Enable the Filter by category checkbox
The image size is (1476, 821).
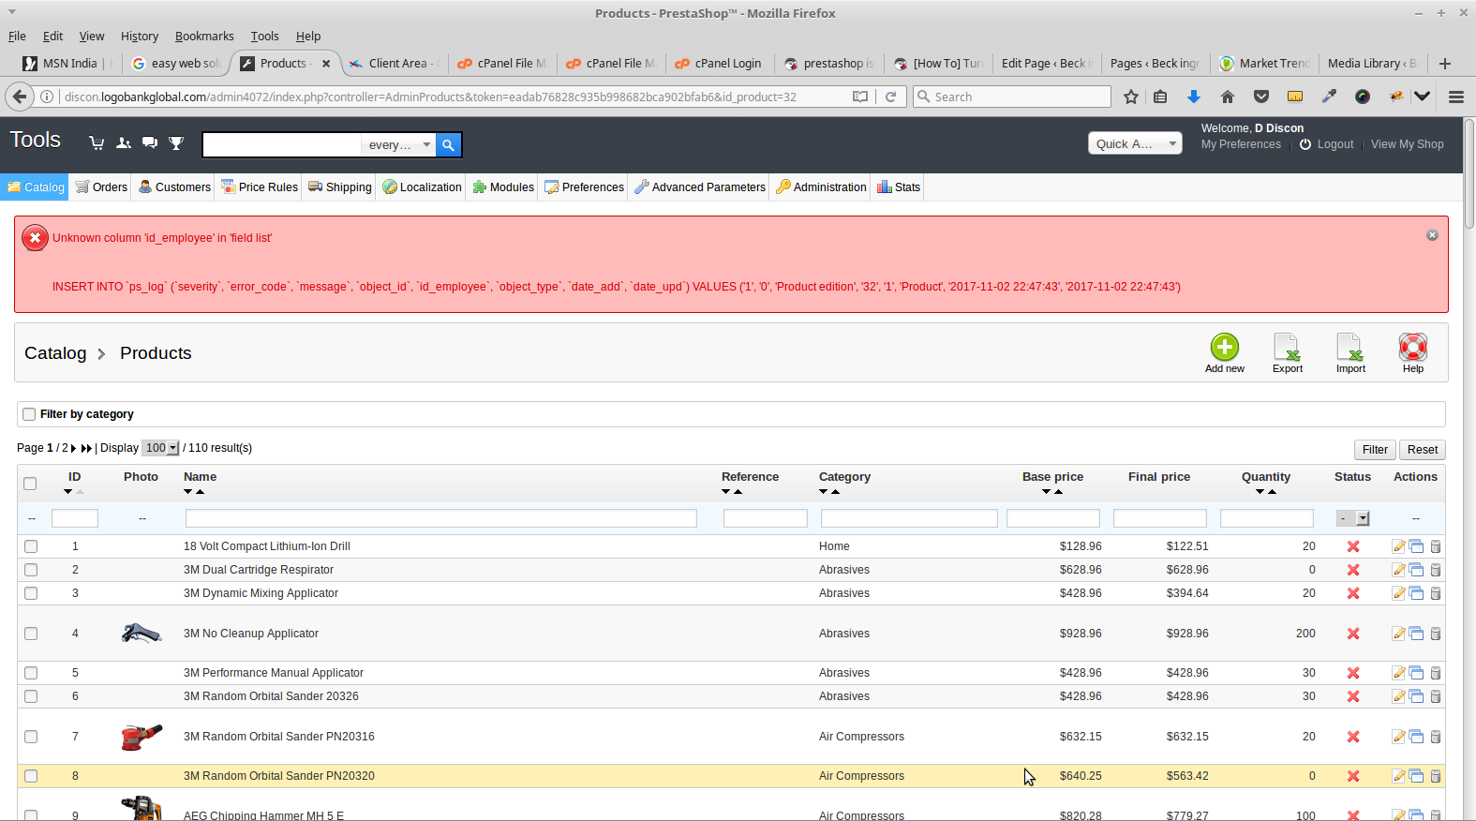point(29,414)
